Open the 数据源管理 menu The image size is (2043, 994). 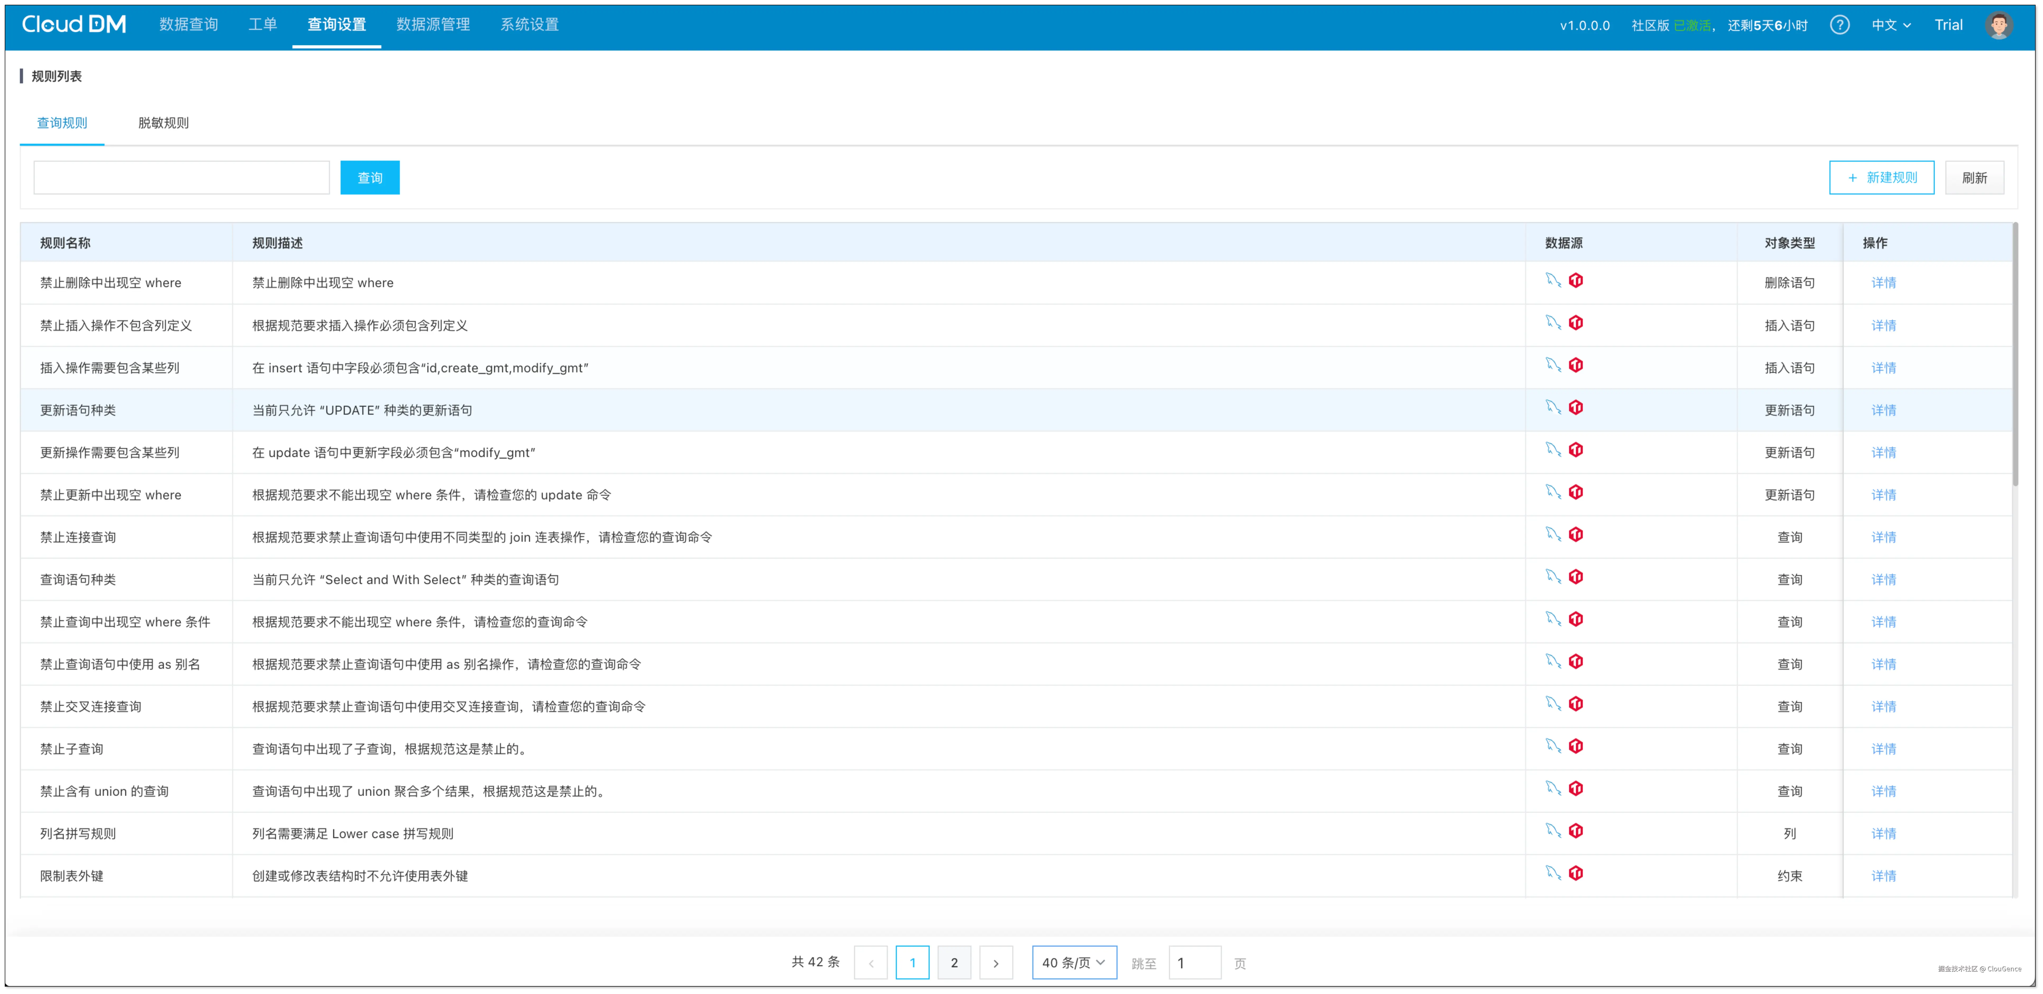pyautogui.click(x=433, y=25)
